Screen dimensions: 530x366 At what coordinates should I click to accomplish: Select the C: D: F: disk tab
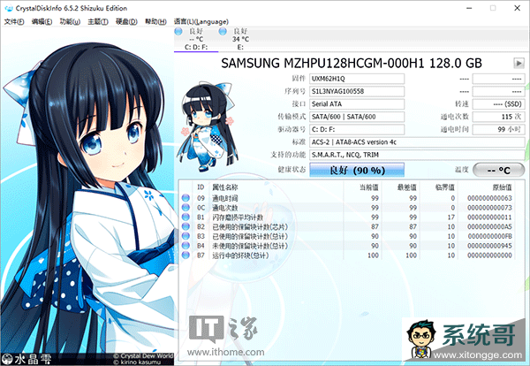[x=196, y=39]
